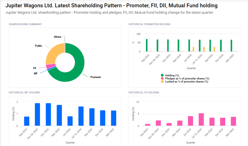Click 'Mar 2025' axis label in MF chart
Image resolution: width=248 pixels, height=146 pixels.
(x=110, y=132)
